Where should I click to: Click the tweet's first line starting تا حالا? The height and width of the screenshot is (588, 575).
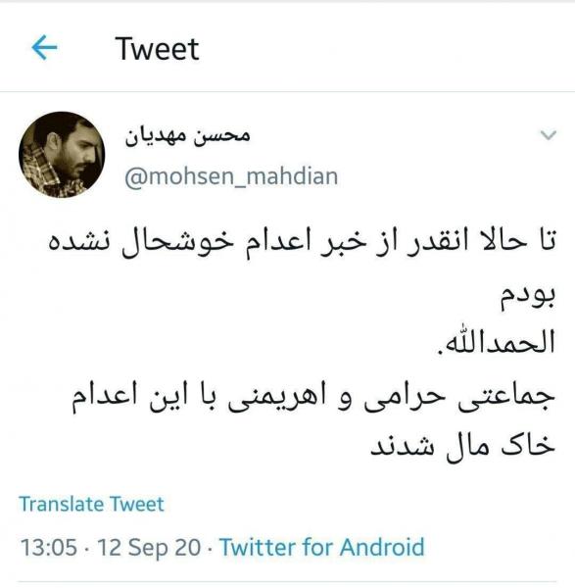[302, 242]
